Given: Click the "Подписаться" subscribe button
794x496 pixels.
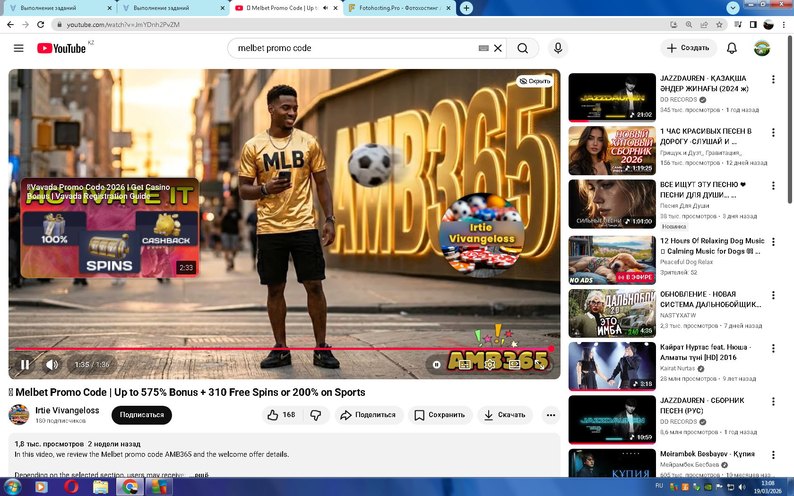Looking at the screenshot, I should pos(142,415).
